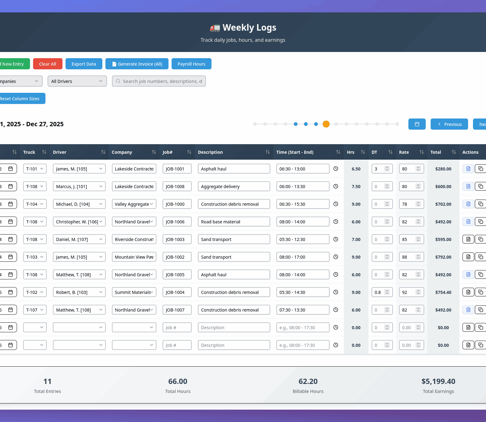This screenshot has height=422, width=486.
Task: Open driver dropdown for Robert, B. [103]
Action: coord(79,292)
